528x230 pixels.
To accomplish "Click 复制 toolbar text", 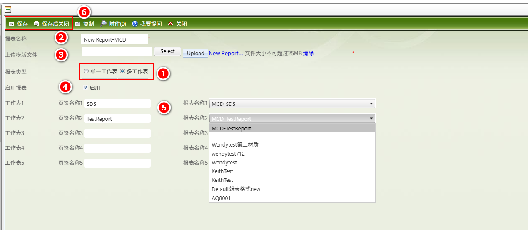I will tap(89, 24).
